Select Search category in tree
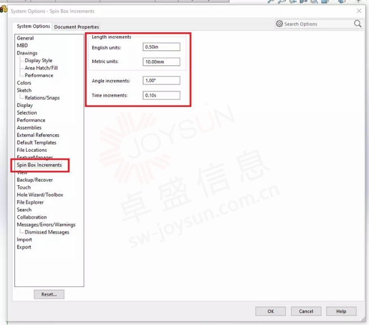Image resolution: width=369 pixels, height=325 pixels. tap(24, 210)
